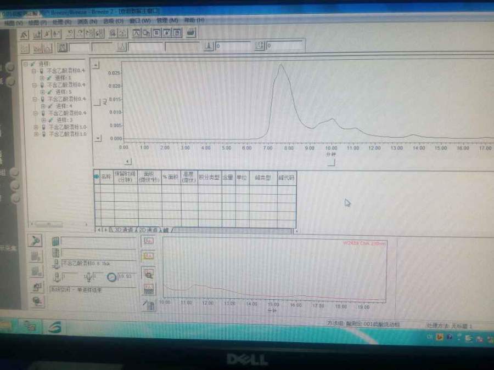Click the chromatogram X-axis scroll-left arrow

pyautogui.click(x=127, y=162)
